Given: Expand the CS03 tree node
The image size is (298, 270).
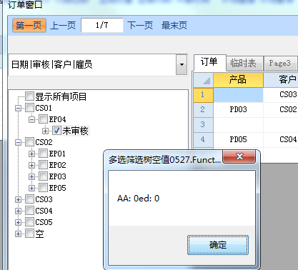Looking at the screenshot, I should 18,199.
